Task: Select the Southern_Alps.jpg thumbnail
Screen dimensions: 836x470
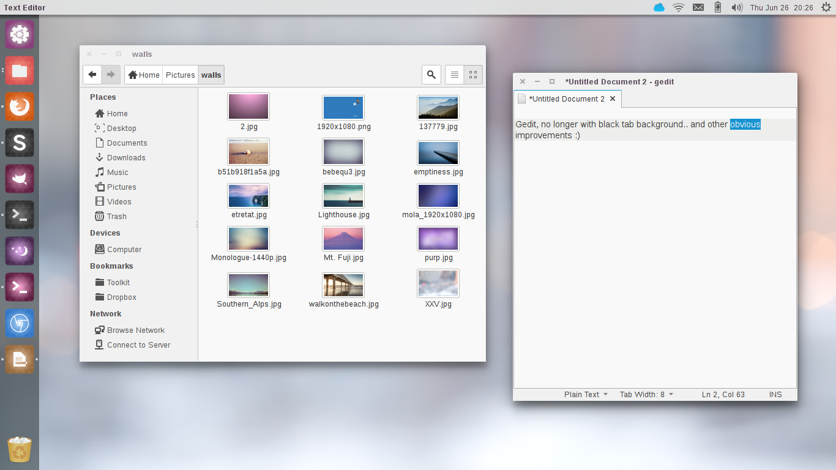Action: point(248,285)
